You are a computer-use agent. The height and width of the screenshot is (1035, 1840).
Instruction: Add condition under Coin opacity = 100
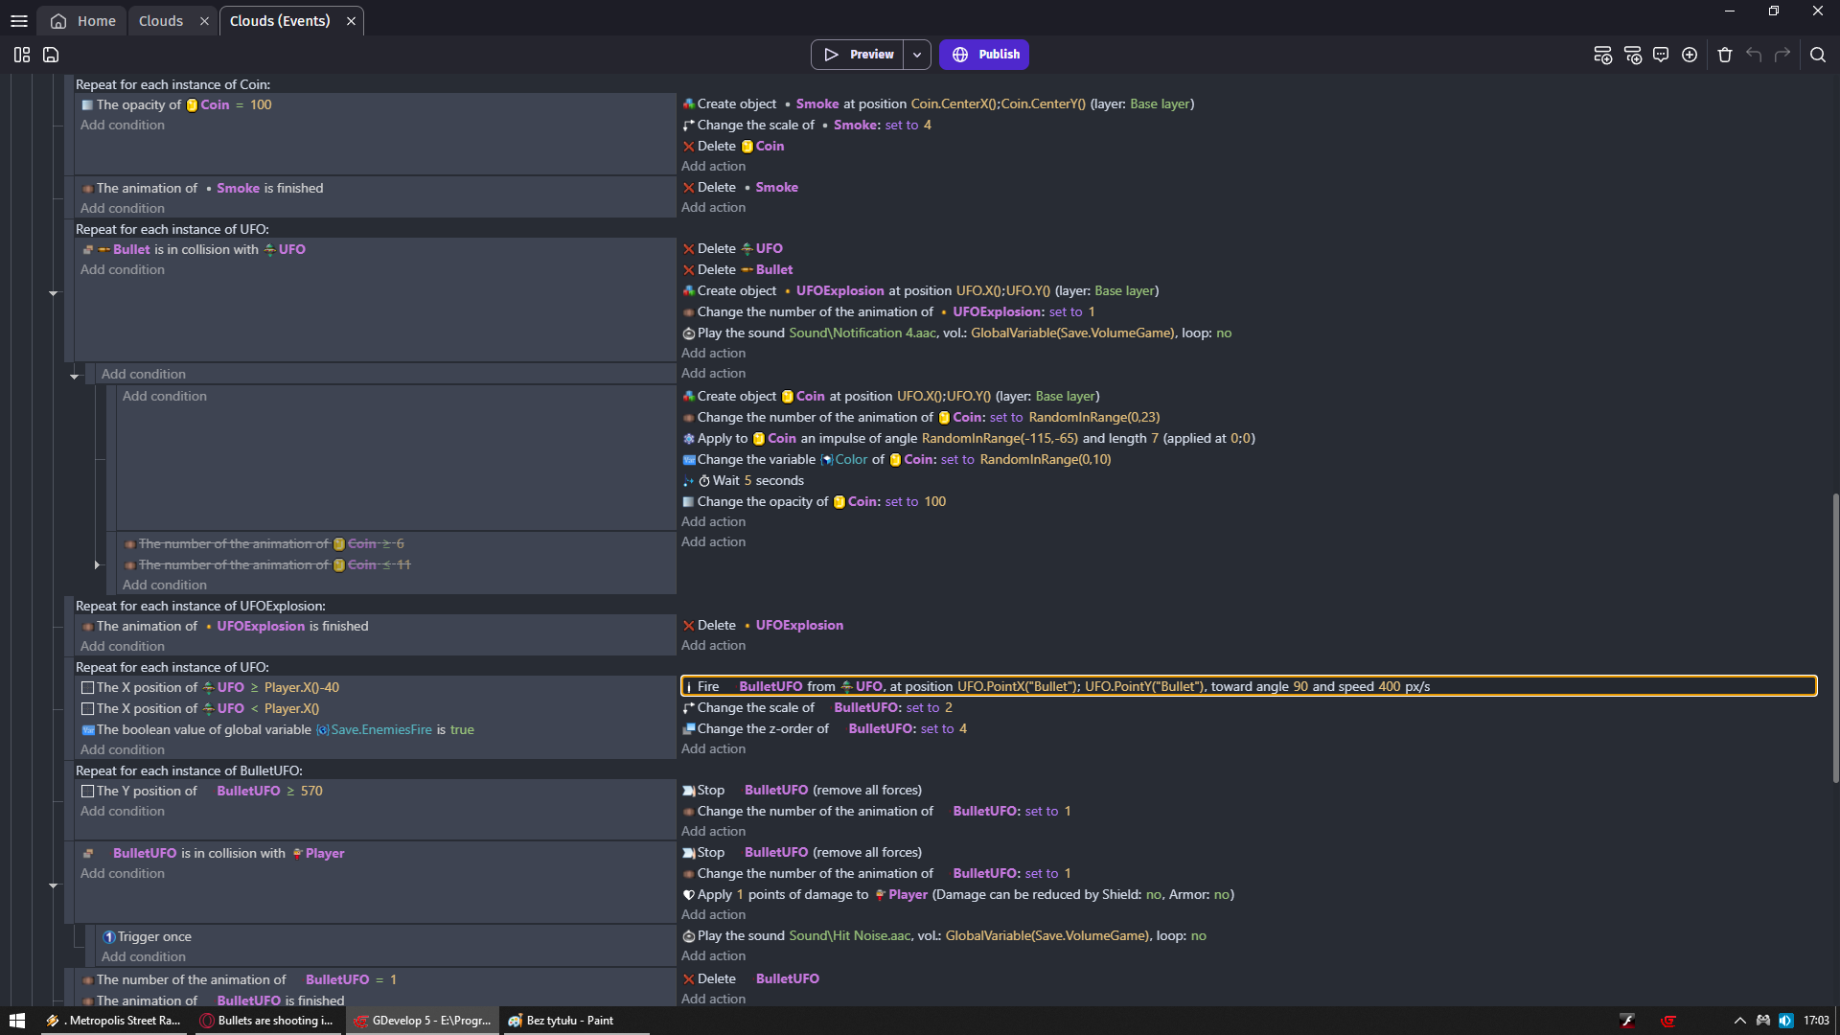tap(123, 126)
